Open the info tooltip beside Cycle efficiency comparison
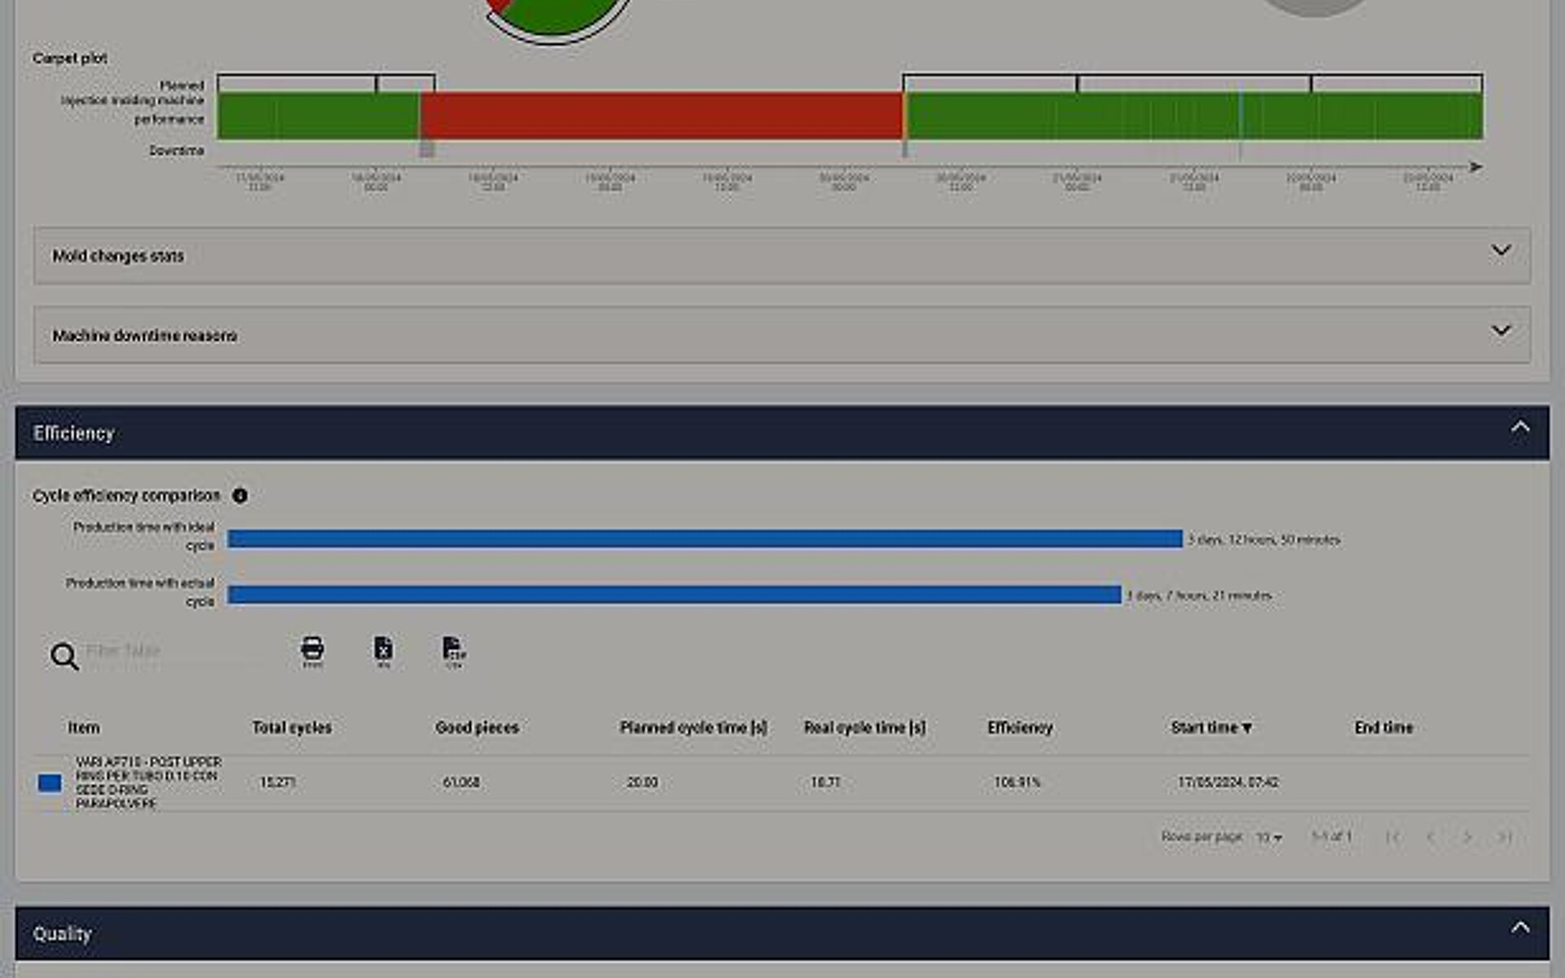 coord(240,495)
